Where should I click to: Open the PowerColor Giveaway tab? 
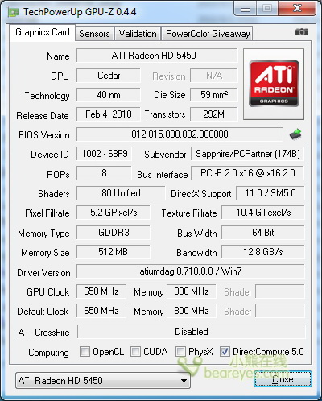(208, 34)
